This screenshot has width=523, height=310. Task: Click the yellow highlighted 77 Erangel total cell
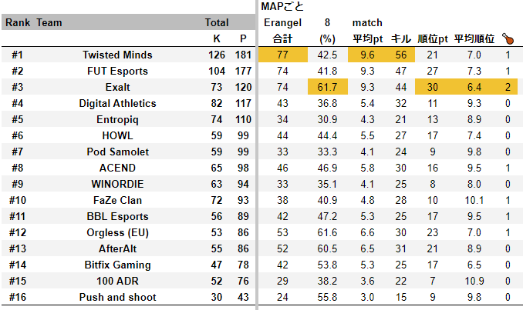pos(282,55)
